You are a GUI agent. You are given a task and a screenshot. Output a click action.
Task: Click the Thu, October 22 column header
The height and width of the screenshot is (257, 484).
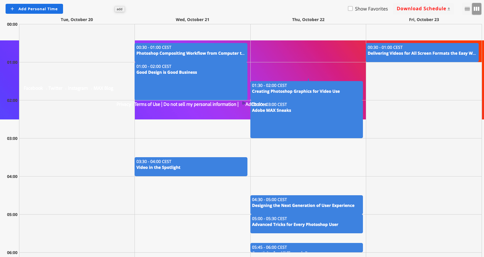pos(308,20)
